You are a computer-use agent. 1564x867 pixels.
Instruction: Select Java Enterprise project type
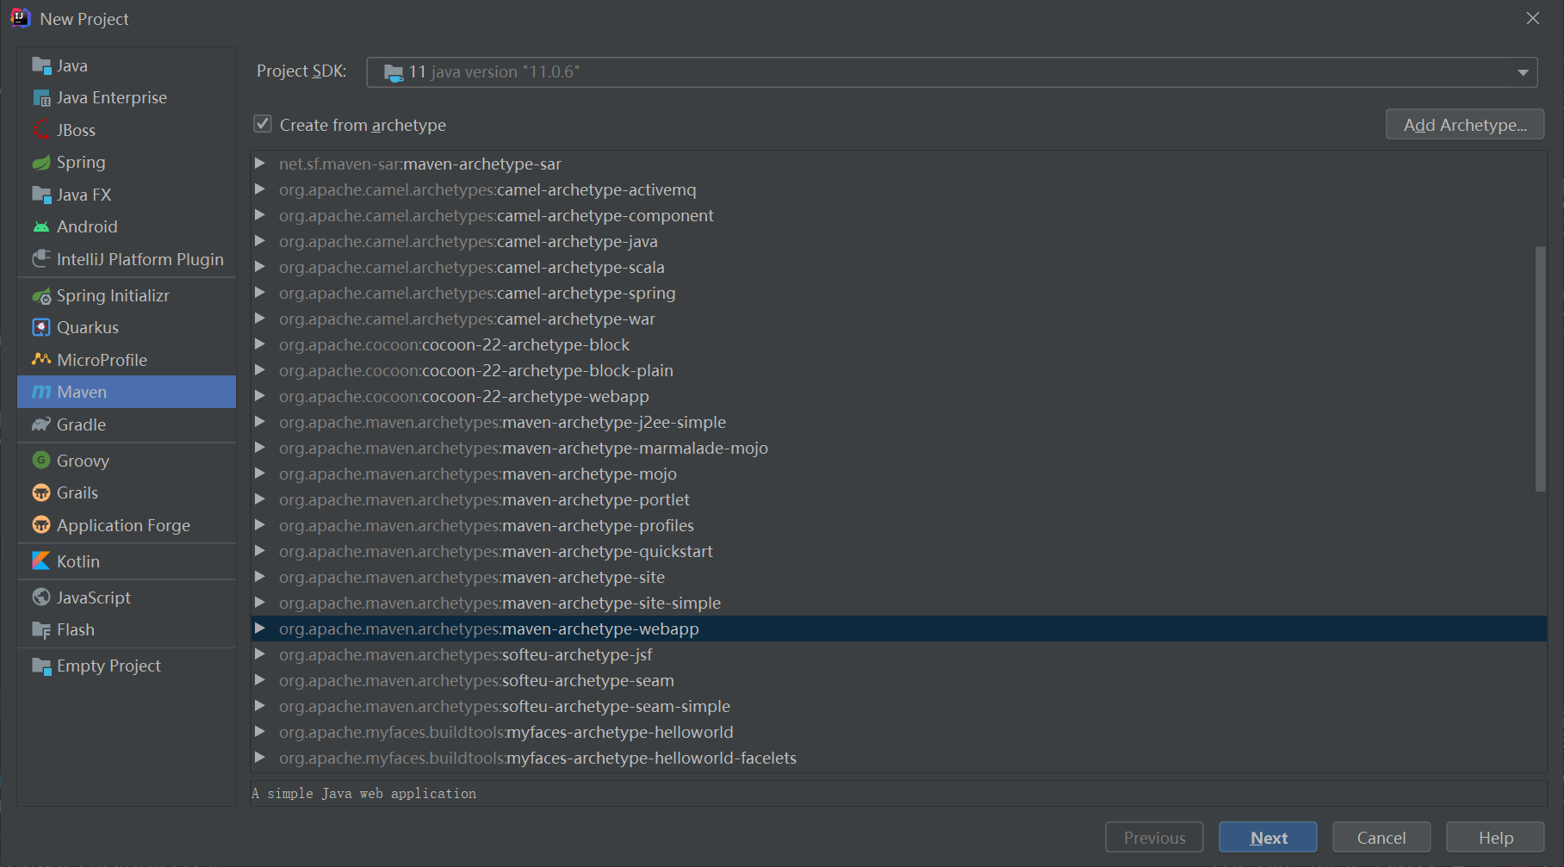click(127, 97)
